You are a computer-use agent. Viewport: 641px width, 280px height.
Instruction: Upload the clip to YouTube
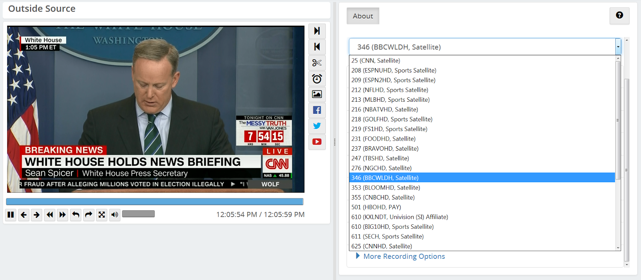pos(317,142)
